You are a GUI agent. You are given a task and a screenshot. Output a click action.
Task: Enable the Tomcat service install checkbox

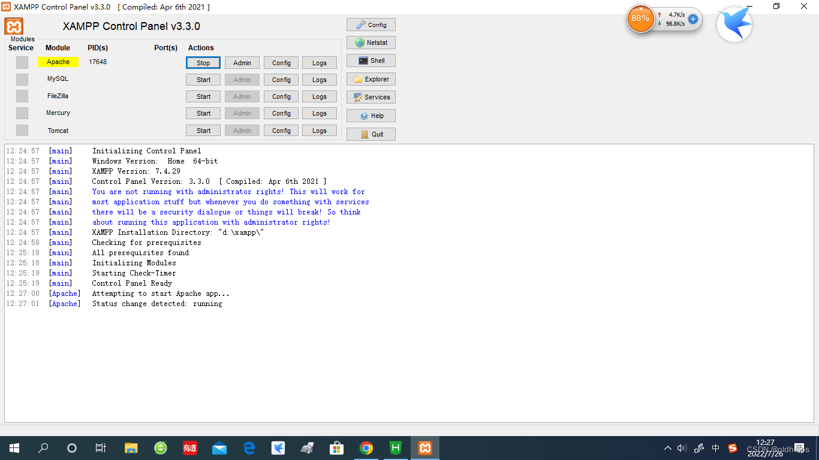pyautogui.click(x=22, y=130)
